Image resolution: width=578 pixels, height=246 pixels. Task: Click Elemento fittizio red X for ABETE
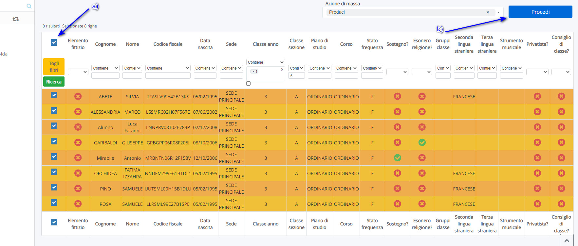[x=78, y=96]
